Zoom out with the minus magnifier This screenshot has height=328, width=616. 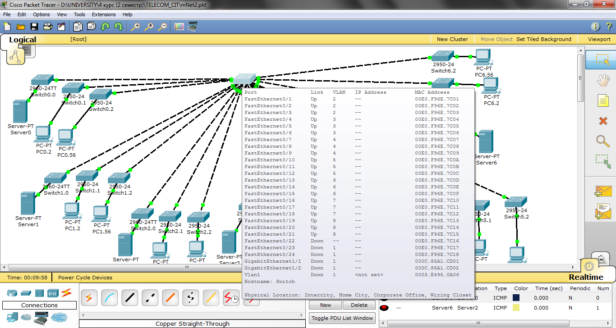[162, 27]
